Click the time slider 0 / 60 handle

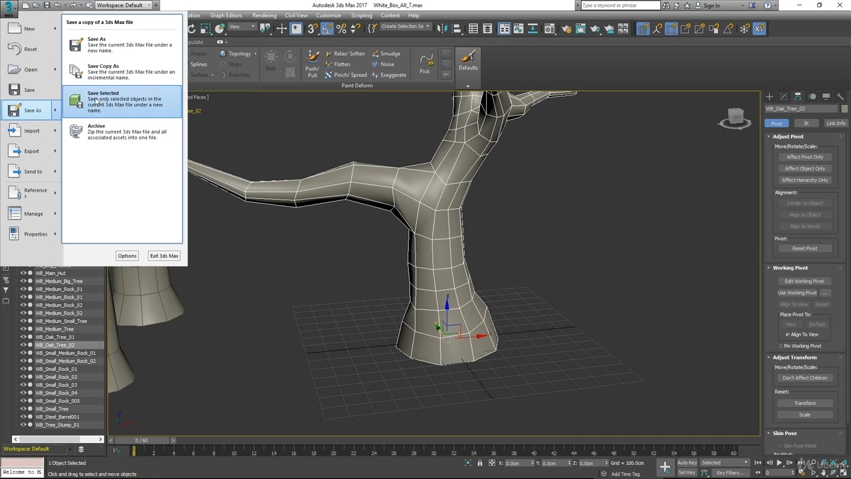(x=141, y=440)
